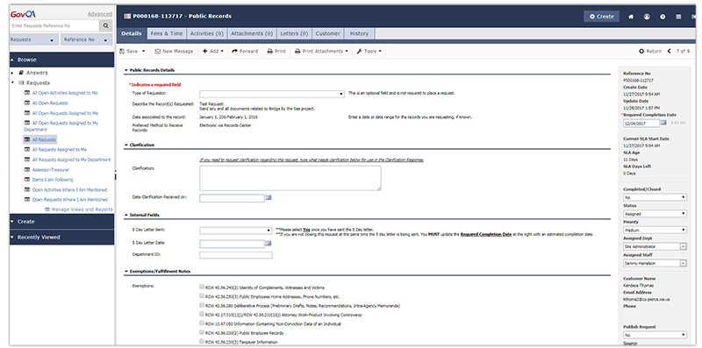Open All Requests Assigned to My Department
The width and height of the screenshot is (702, 348).
72,160
